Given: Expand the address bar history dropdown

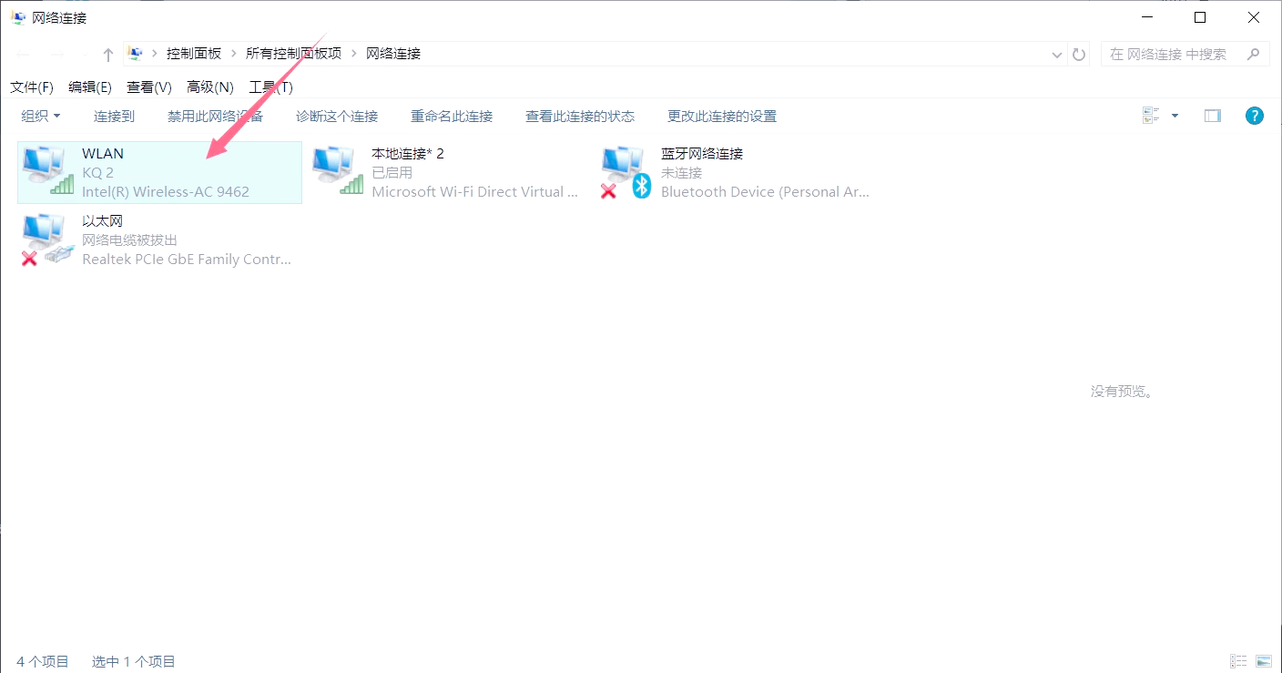Looking at the screenshot, I should tap(1057, 55).
